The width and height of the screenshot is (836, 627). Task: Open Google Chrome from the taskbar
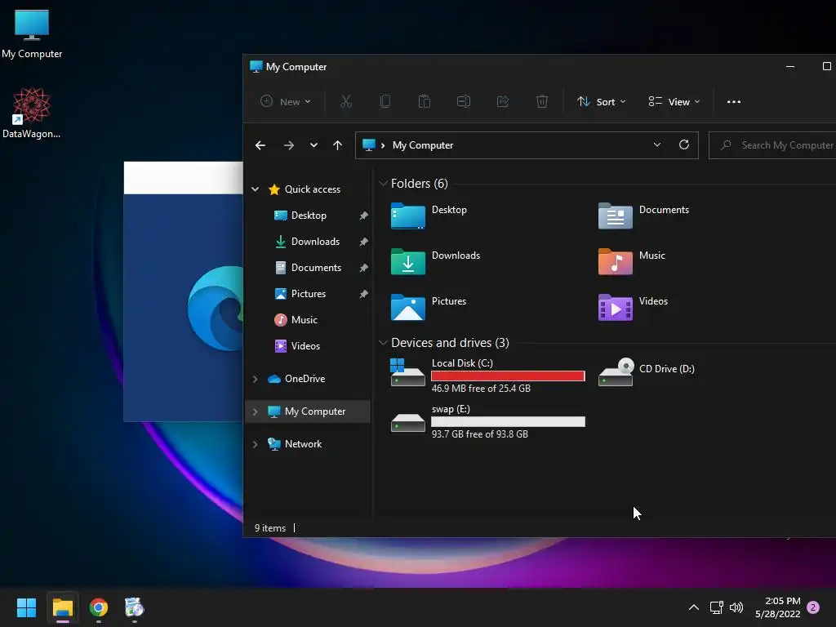[x=99, y=607]
